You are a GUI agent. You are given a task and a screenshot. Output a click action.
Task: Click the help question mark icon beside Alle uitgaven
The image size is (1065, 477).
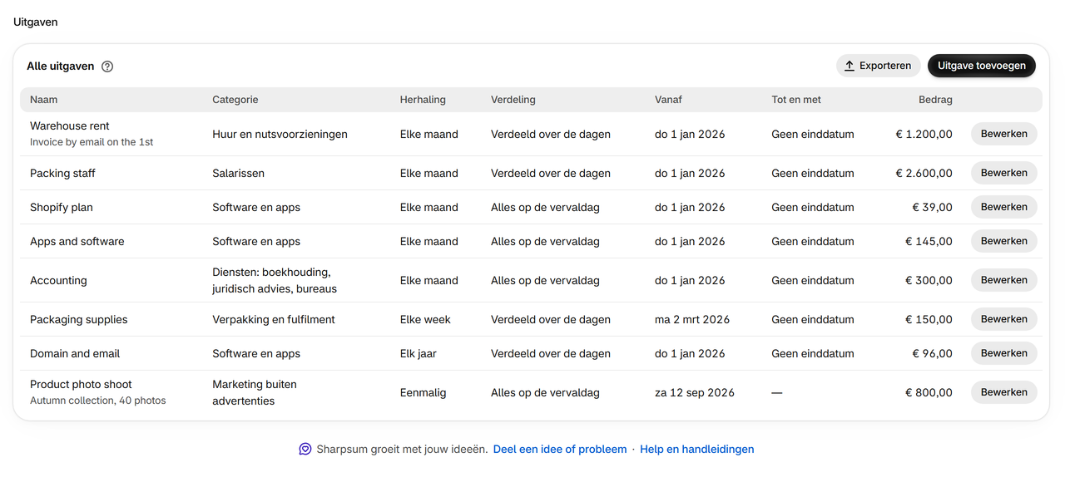107,66
